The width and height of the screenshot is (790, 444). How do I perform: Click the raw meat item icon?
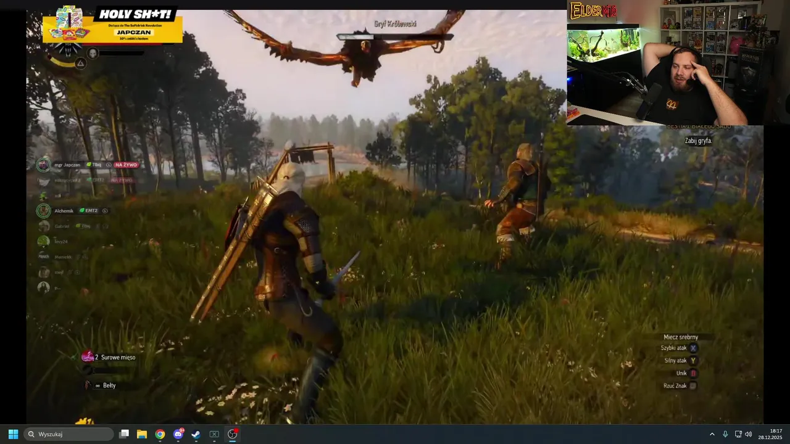87,357
